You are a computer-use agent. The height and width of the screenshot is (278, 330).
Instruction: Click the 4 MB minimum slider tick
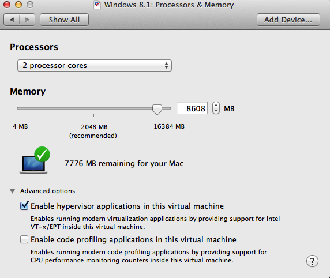coord(21,115)
